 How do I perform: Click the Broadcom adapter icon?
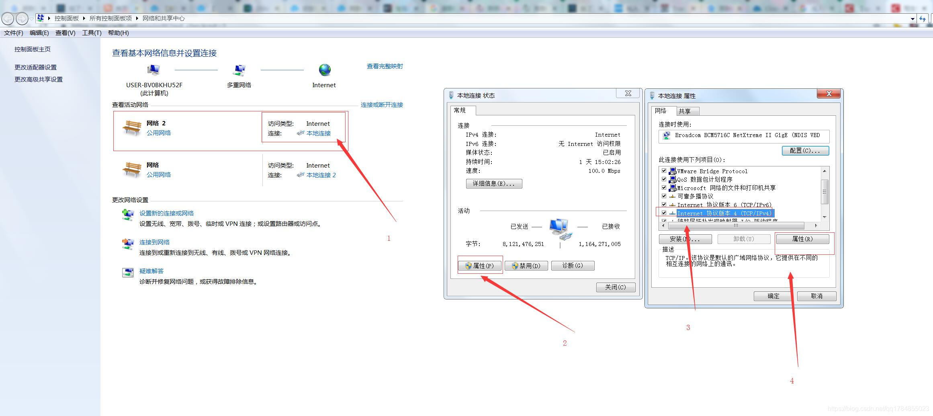click(x=667, y=135)
